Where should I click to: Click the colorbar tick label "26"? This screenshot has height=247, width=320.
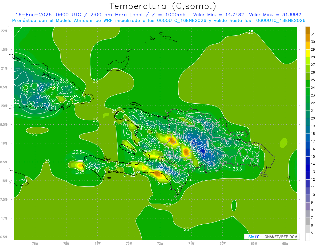click(x=313, y=72)
